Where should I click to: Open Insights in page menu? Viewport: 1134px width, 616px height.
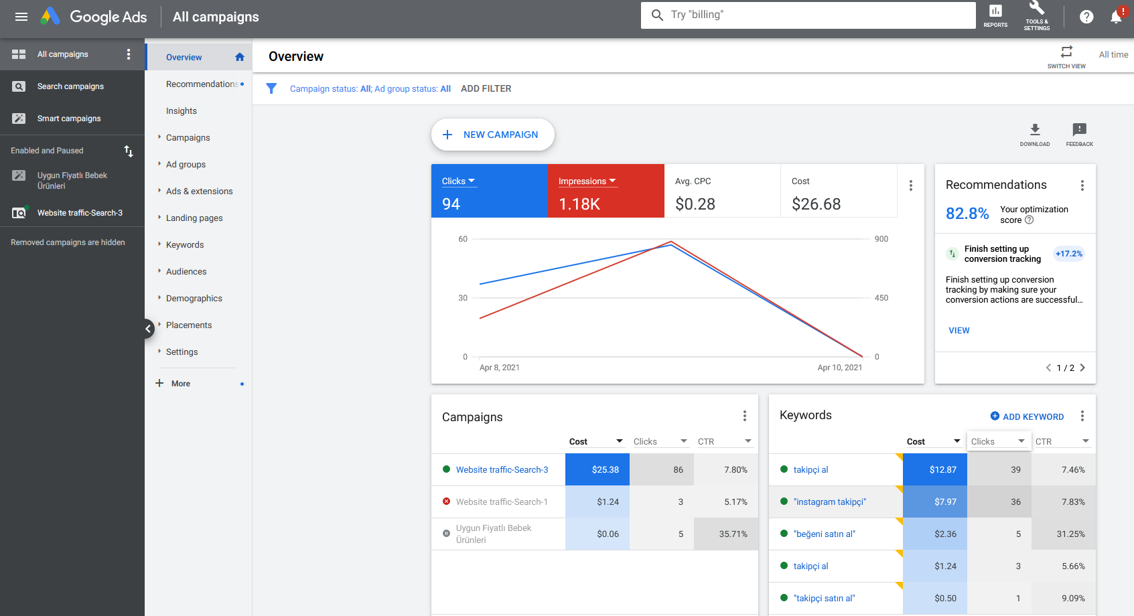click(182, 110)
